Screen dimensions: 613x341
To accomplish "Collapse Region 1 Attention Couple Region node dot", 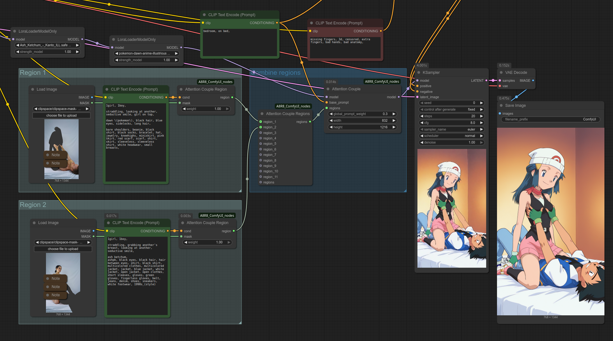I will [181, 89].
